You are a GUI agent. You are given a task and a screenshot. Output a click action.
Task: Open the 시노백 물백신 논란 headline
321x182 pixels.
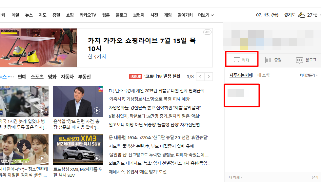[x=151, y=146]
